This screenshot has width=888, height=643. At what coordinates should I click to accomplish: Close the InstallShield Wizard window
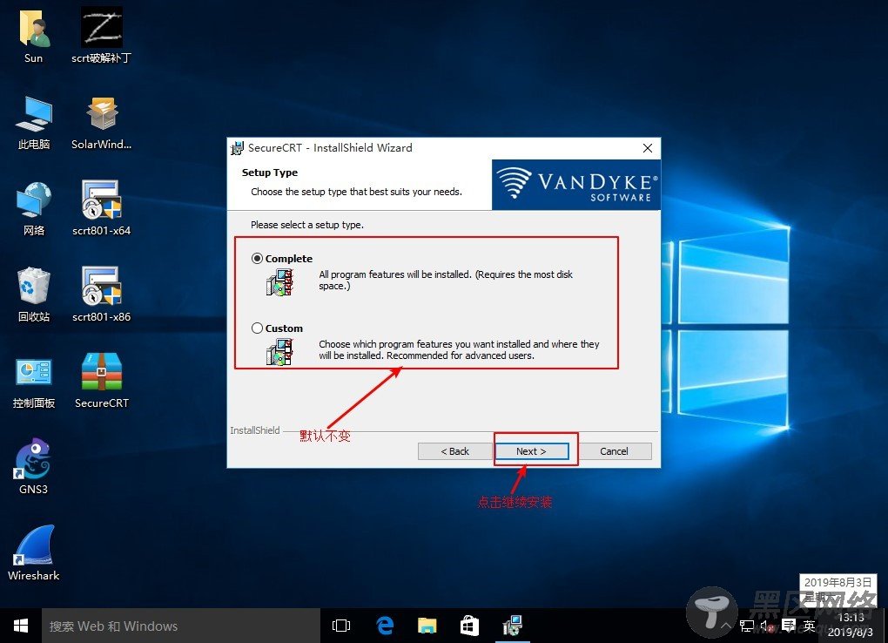click(648, 148)
